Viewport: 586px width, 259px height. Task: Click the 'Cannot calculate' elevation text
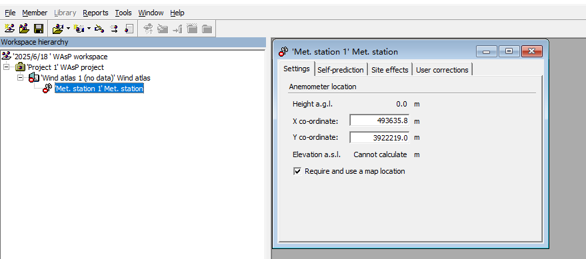tap(380, 154)
